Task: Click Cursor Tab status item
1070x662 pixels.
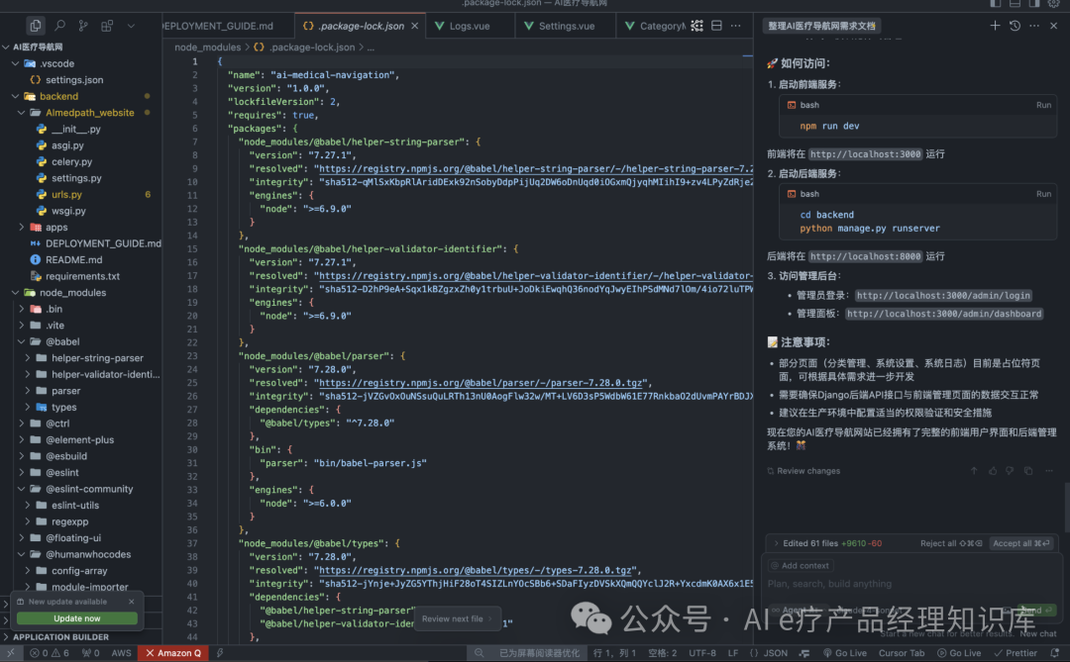Action: 901,653
